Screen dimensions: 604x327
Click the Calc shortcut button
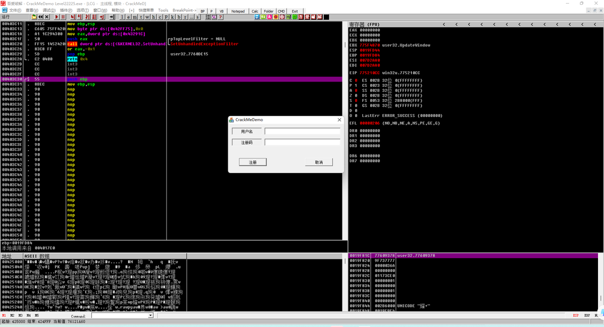click(255, 11)
